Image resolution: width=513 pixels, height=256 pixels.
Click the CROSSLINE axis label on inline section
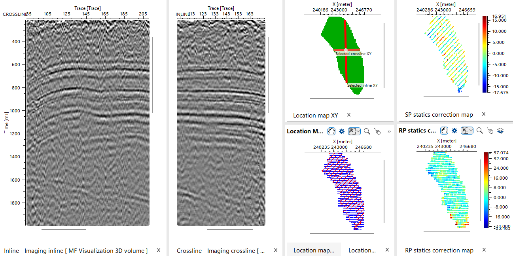point(15,14)
